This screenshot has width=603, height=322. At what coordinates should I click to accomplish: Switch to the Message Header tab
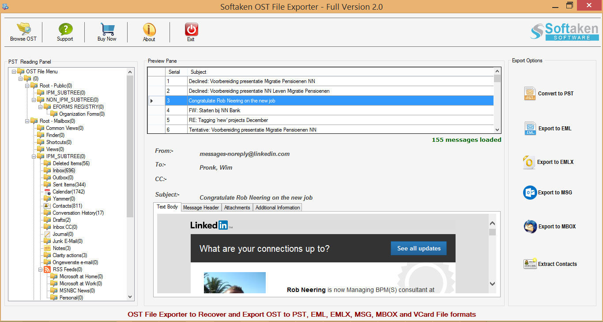[201, 208]
